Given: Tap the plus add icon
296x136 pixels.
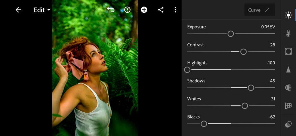Looking at the screenshot, I should (144, 10).
